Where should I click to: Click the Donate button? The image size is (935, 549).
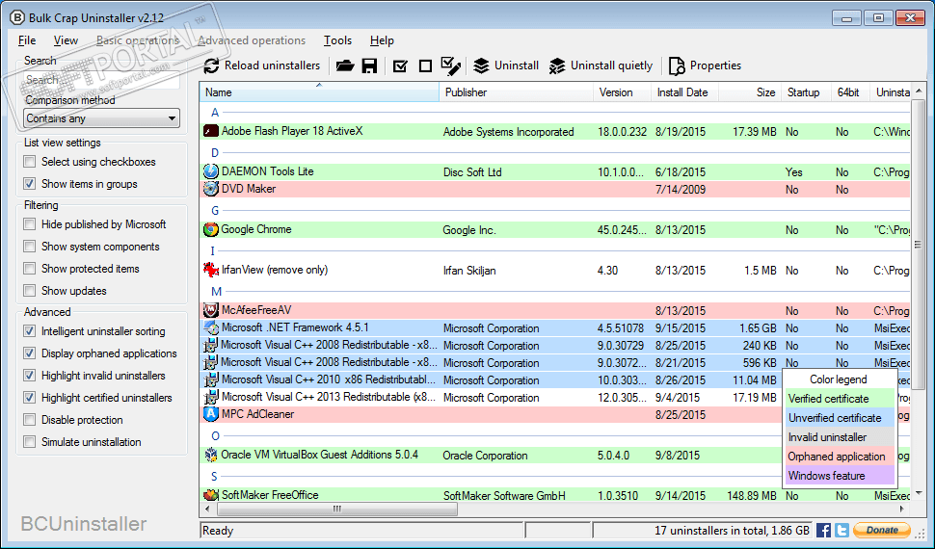coord(882,530)
